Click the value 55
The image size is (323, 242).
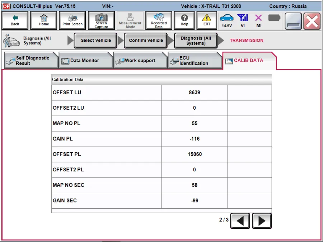pyautogui.click(x=195, y=123)
